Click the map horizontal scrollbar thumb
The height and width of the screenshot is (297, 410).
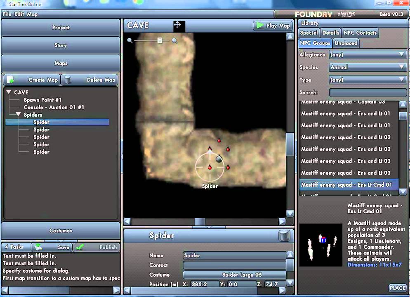click(200, 222)
